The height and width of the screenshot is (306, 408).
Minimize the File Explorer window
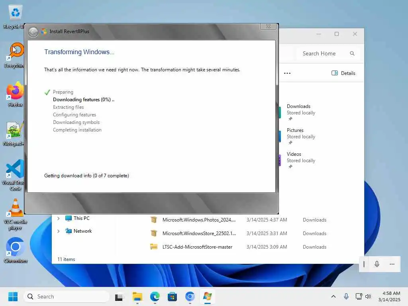(x=319, y=34)
